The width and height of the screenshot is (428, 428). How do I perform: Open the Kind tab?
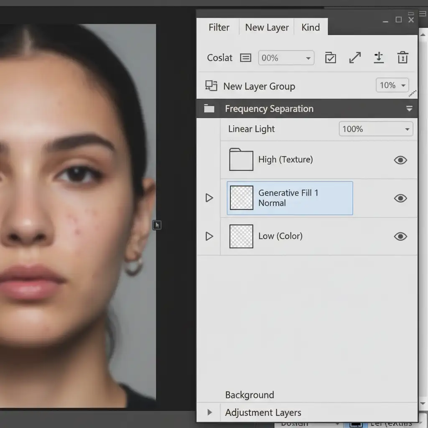(x=311, y=28)
